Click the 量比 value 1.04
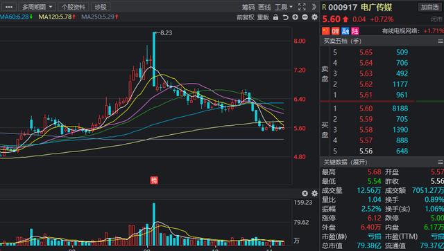Viewport: 444px width, 251px height. [374, 200]
